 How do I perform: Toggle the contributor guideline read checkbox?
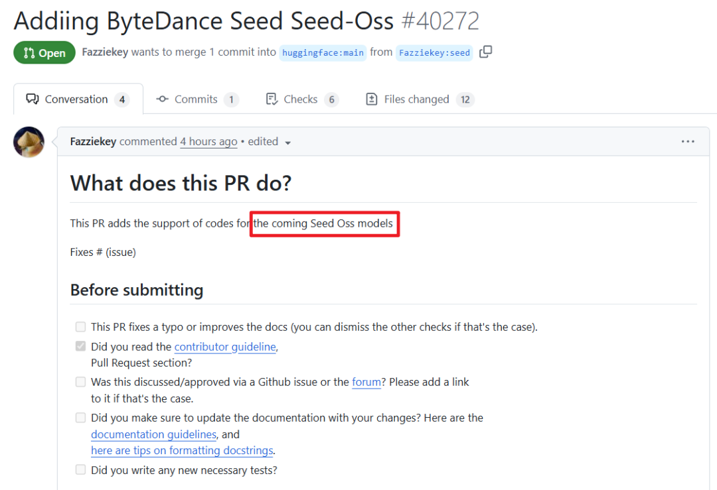click(80, 347)
